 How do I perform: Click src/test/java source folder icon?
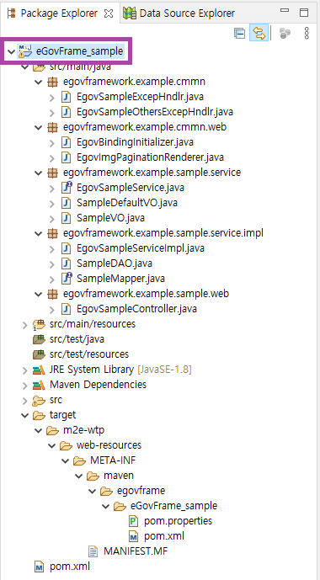[39, 339]
